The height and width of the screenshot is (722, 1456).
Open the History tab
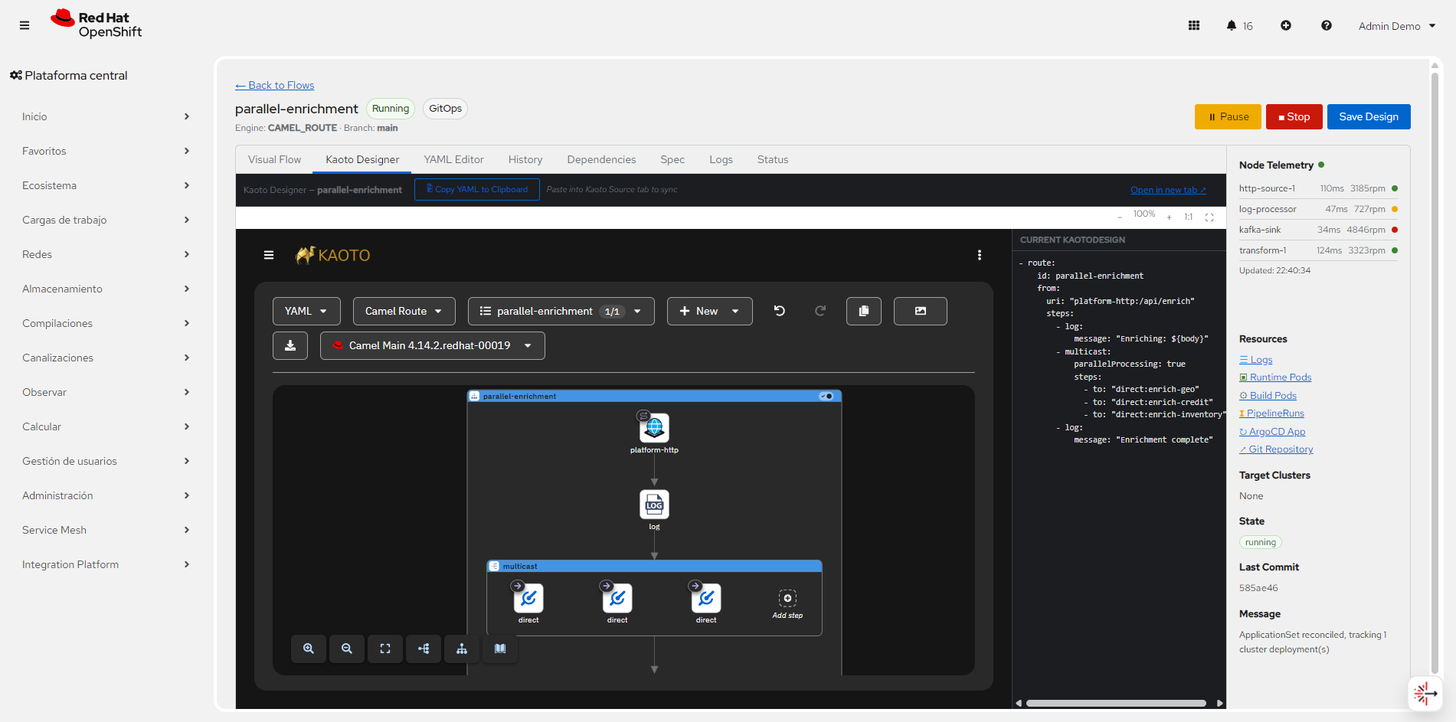pyautogui.click(x=525, y=159)
